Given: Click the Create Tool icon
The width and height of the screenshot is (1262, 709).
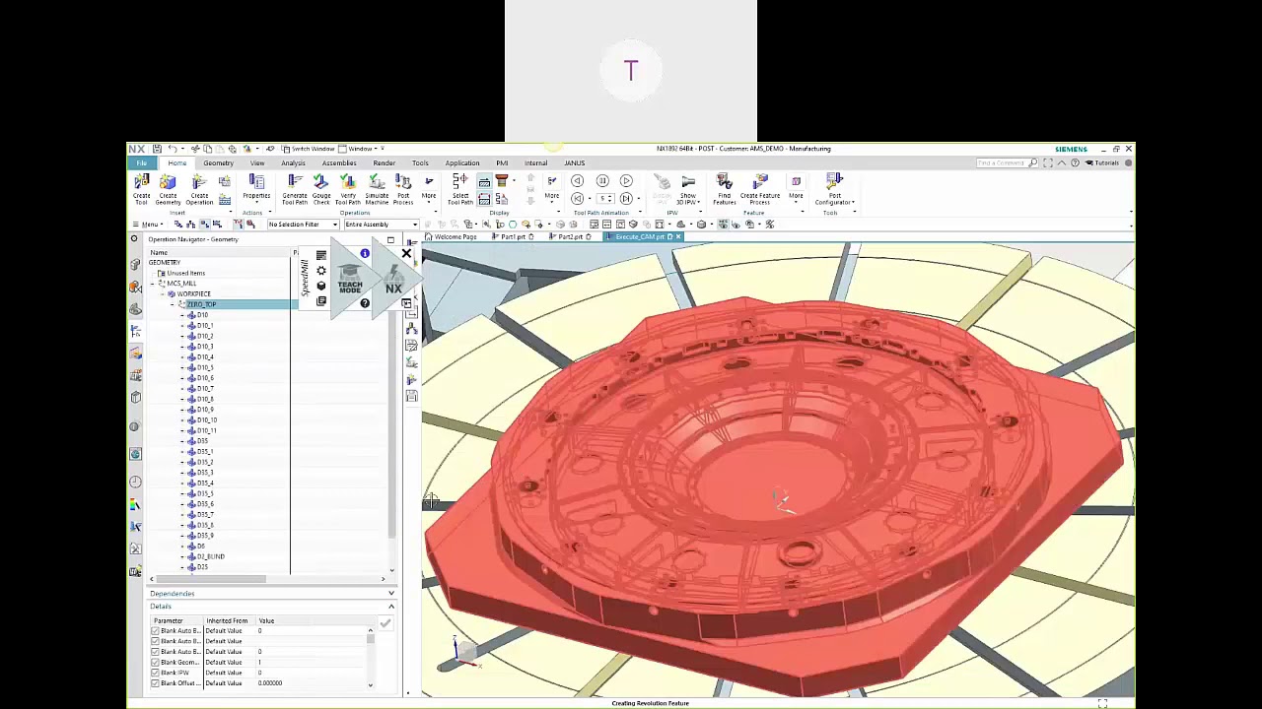Looking at the screenshot, I should point(142,189).
